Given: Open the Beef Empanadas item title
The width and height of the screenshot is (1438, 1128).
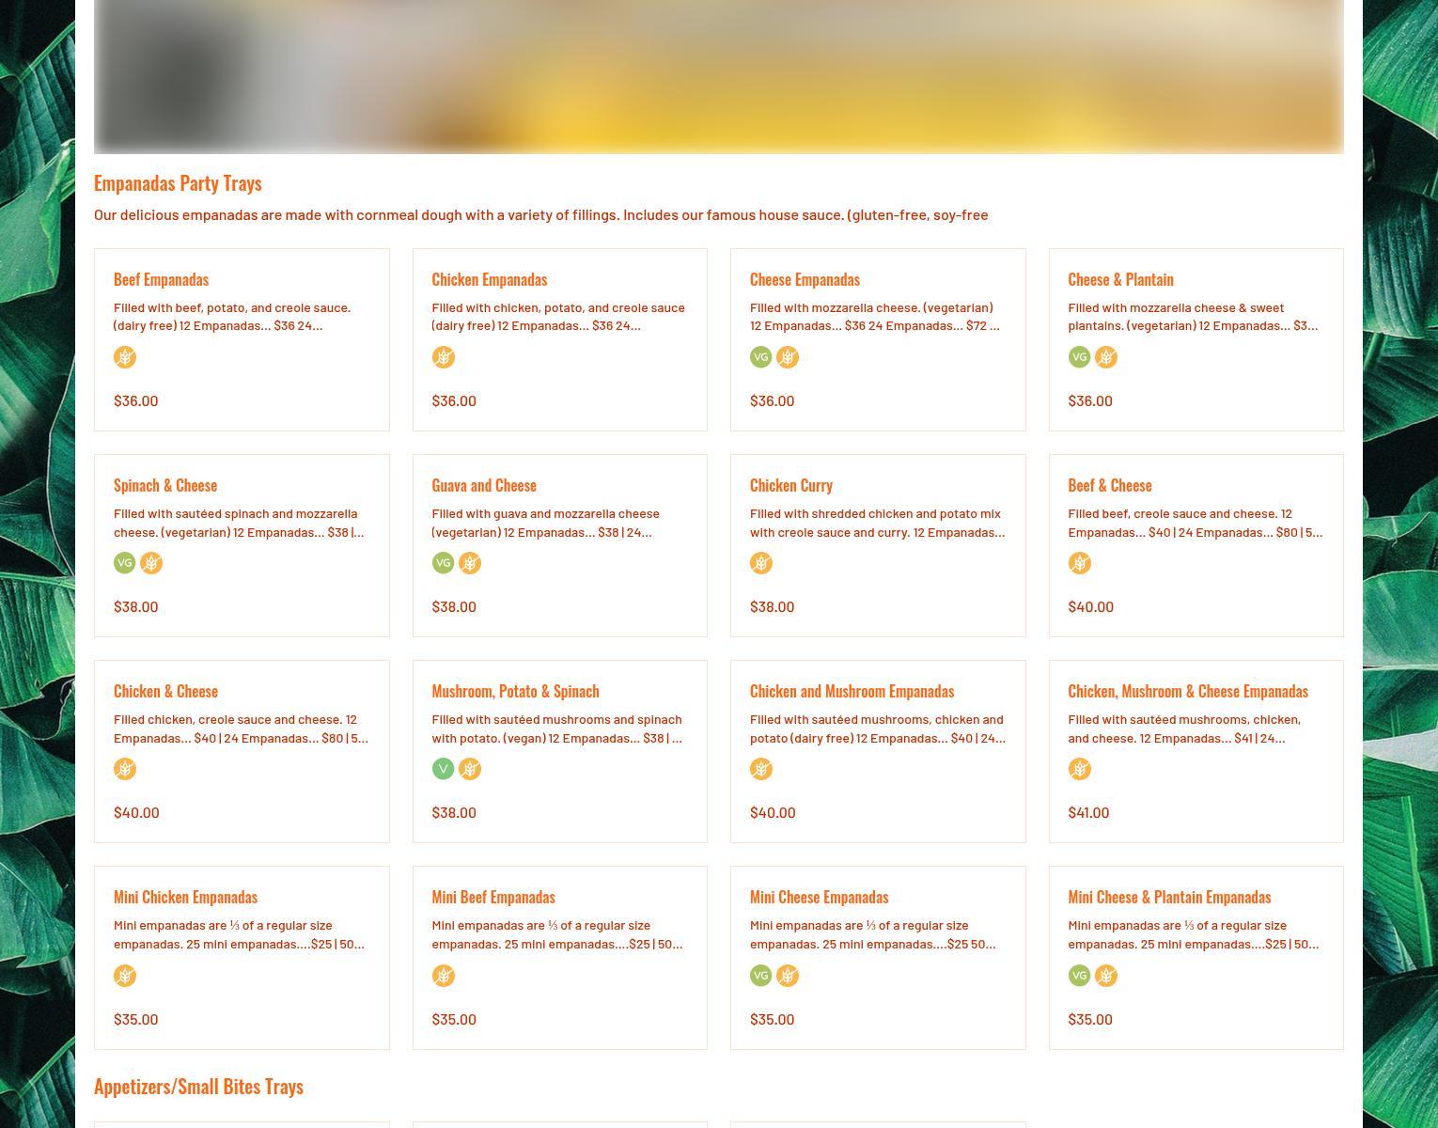Looking at the screenshot, I should pos(161,279).
